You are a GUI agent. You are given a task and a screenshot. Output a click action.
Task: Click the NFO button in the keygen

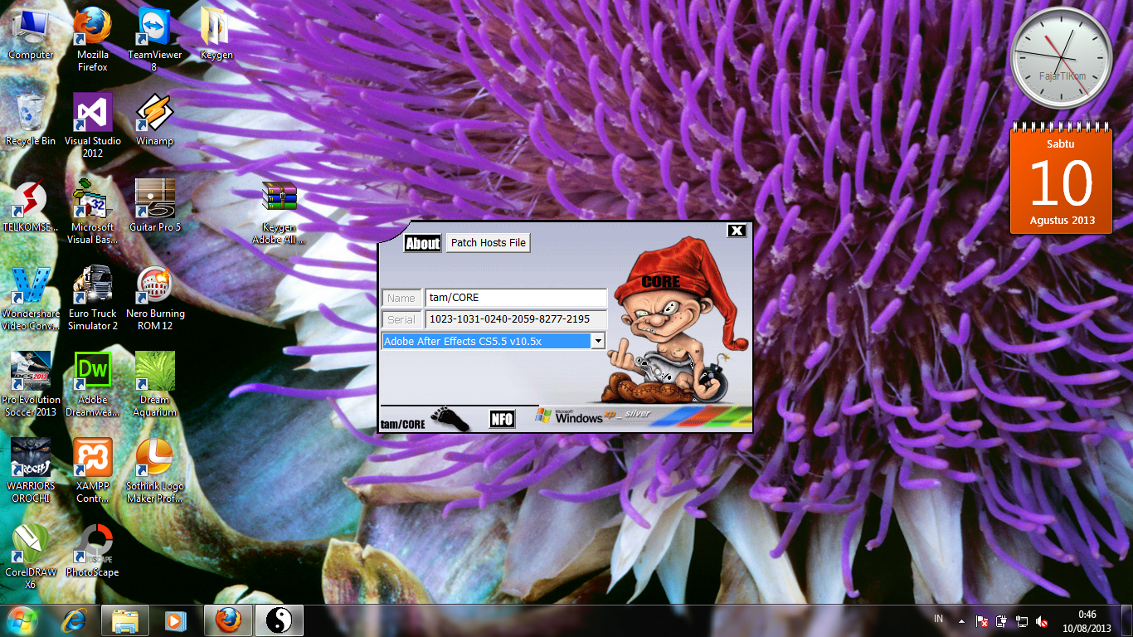(502, 420)
